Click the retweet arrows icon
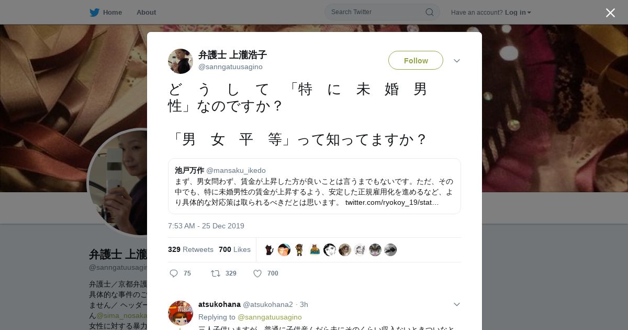The image size is (628, 330). (215, 273)
